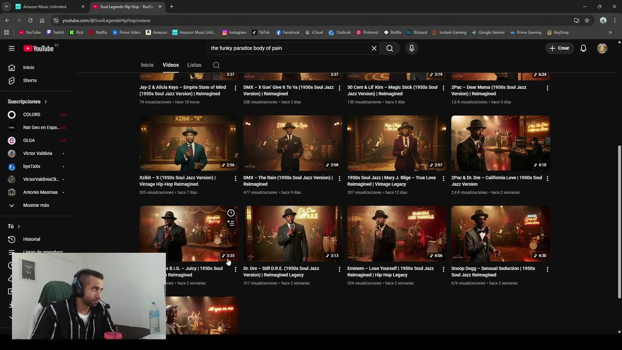
Task: Reload the page in Chrome toolbar
Action: 30,20
